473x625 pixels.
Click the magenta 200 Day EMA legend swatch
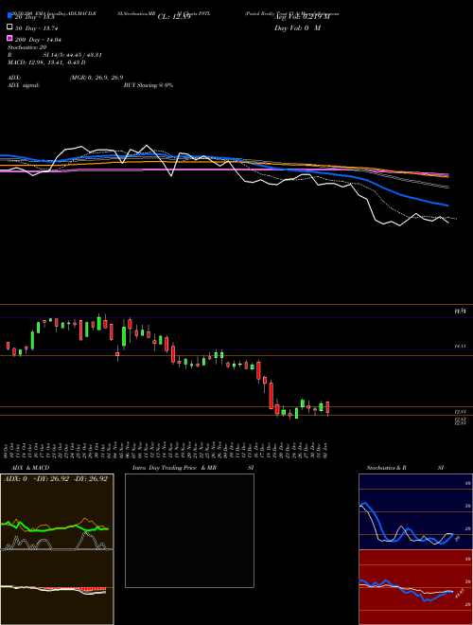(9, 38)
